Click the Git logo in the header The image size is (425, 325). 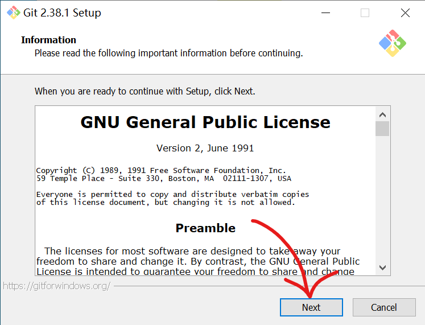tap(393, 43)
